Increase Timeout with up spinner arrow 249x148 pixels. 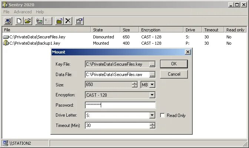click(152, 124)
